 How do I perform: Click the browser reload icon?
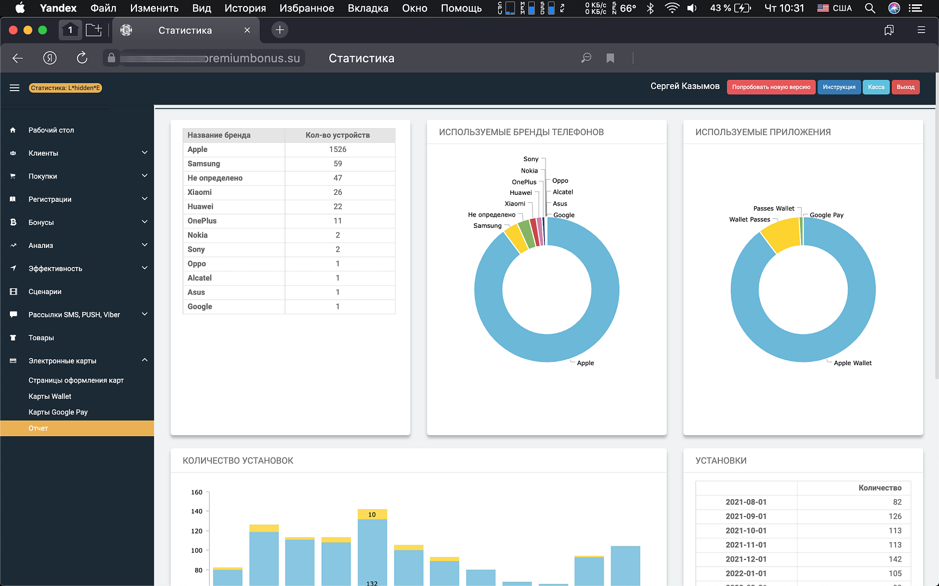(x=82, y=58)
